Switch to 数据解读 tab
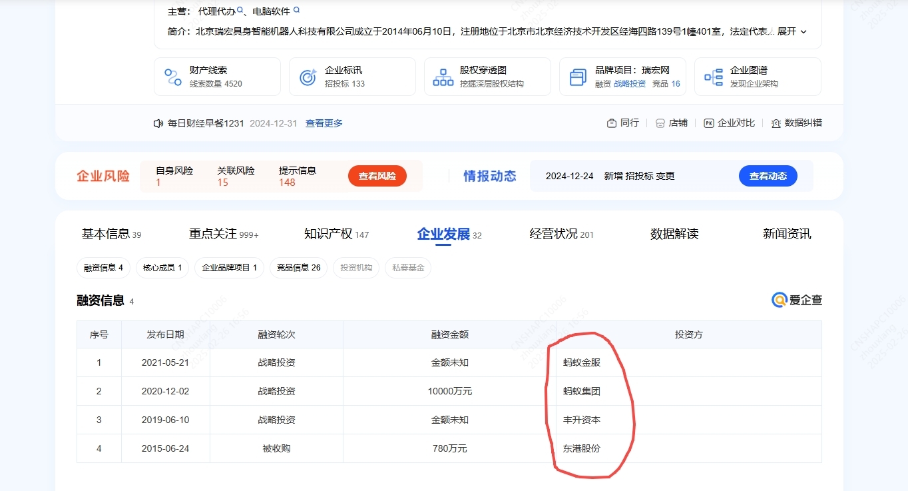This screenshot has width=908, height=491. tap(674, 234)
